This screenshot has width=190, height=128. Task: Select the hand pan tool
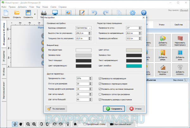click(21, 124)
